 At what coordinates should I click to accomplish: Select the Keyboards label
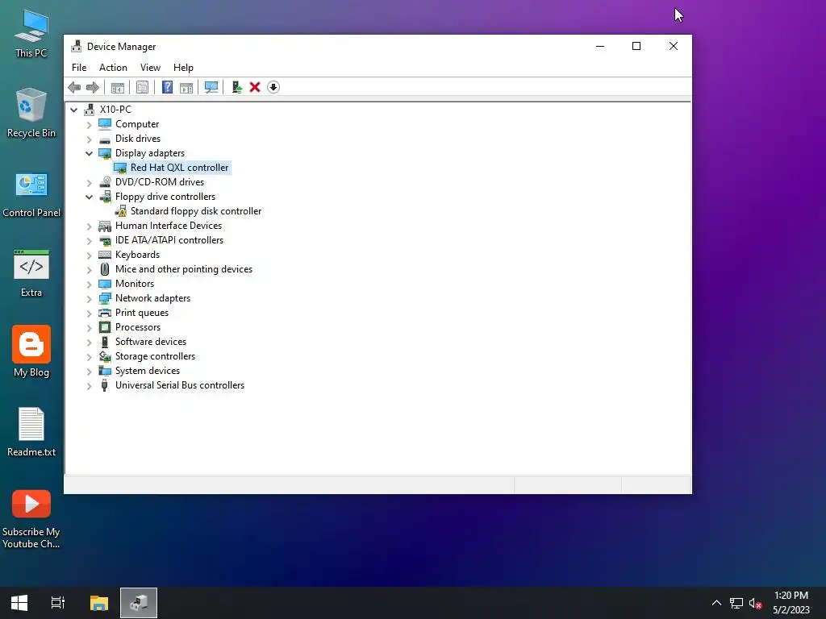pos(137,255)
